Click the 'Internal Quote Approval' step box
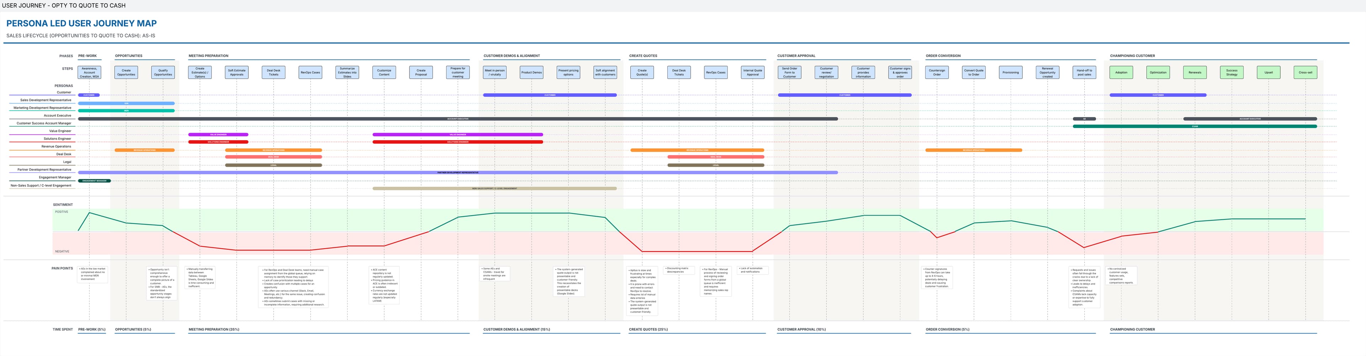 (x=753, y=73)
